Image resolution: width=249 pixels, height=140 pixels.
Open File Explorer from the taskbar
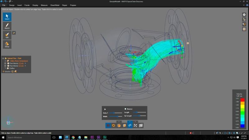[86, 138]
